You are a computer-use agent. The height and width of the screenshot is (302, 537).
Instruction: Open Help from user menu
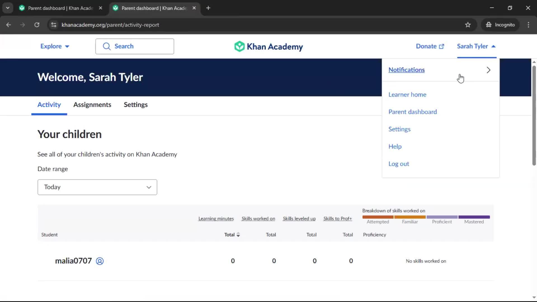click(395, 147)
